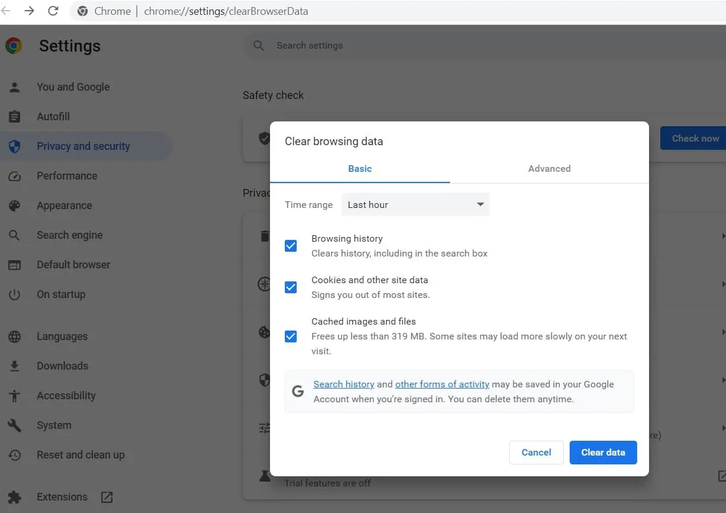Reload the settings page

click(53, 11)
